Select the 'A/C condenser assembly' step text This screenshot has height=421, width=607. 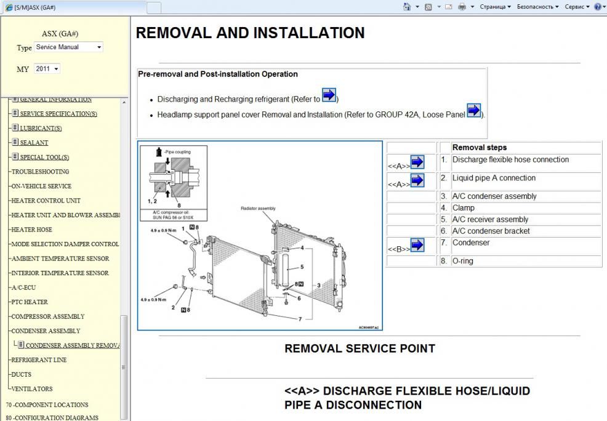tap(494, 196)
